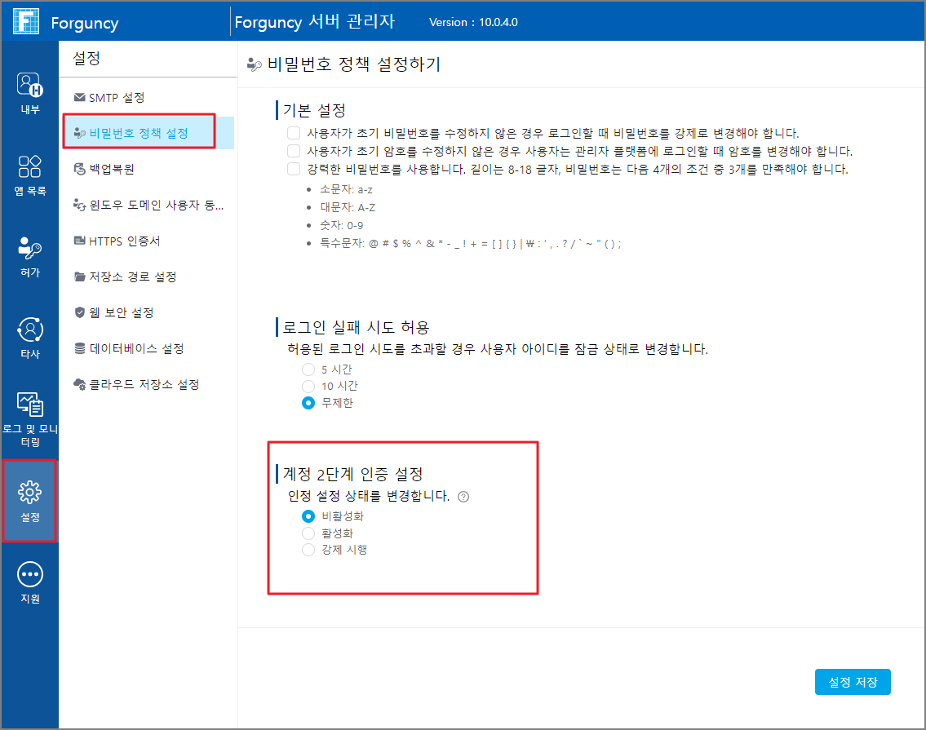Select the 5 시간 radio option
926x730 pixels.
click(308, 369)
